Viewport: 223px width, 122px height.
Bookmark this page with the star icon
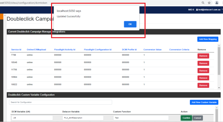(x=209, y=3)
